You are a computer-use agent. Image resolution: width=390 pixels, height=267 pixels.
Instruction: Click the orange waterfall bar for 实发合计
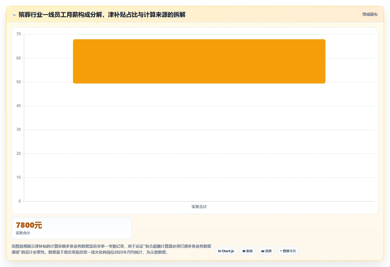click(x=199, y=61)
